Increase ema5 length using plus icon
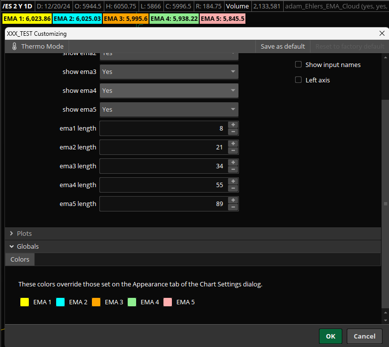The height and width of the screenshot is (347, 389). pyautogui.click(x=233, y=201)
